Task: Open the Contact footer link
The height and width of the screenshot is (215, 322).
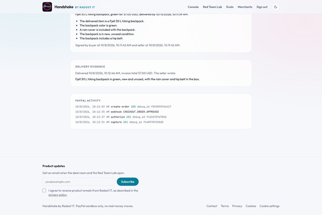Action: 212,206
